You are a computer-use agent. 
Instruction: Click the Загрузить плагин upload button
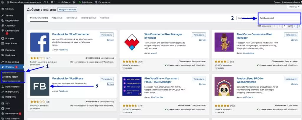point(67,10)
